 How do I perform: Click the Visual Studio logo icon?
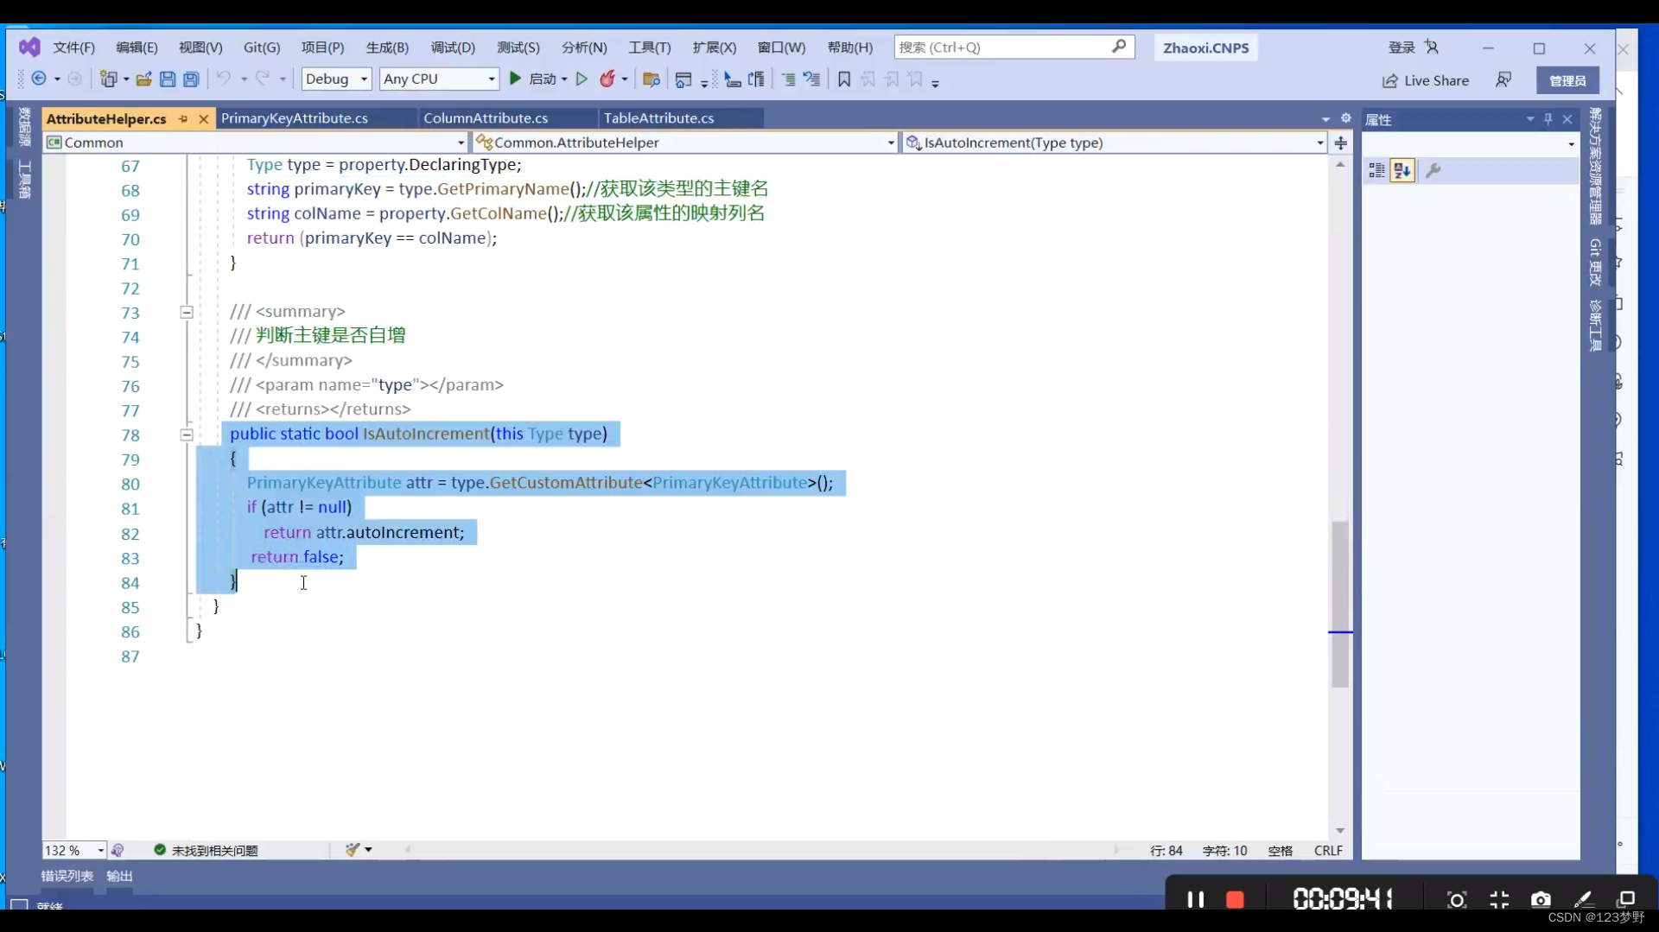(29, 47)
